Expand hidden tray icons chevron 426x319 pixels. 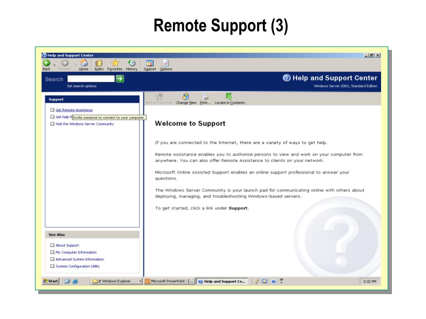[282, 281]
